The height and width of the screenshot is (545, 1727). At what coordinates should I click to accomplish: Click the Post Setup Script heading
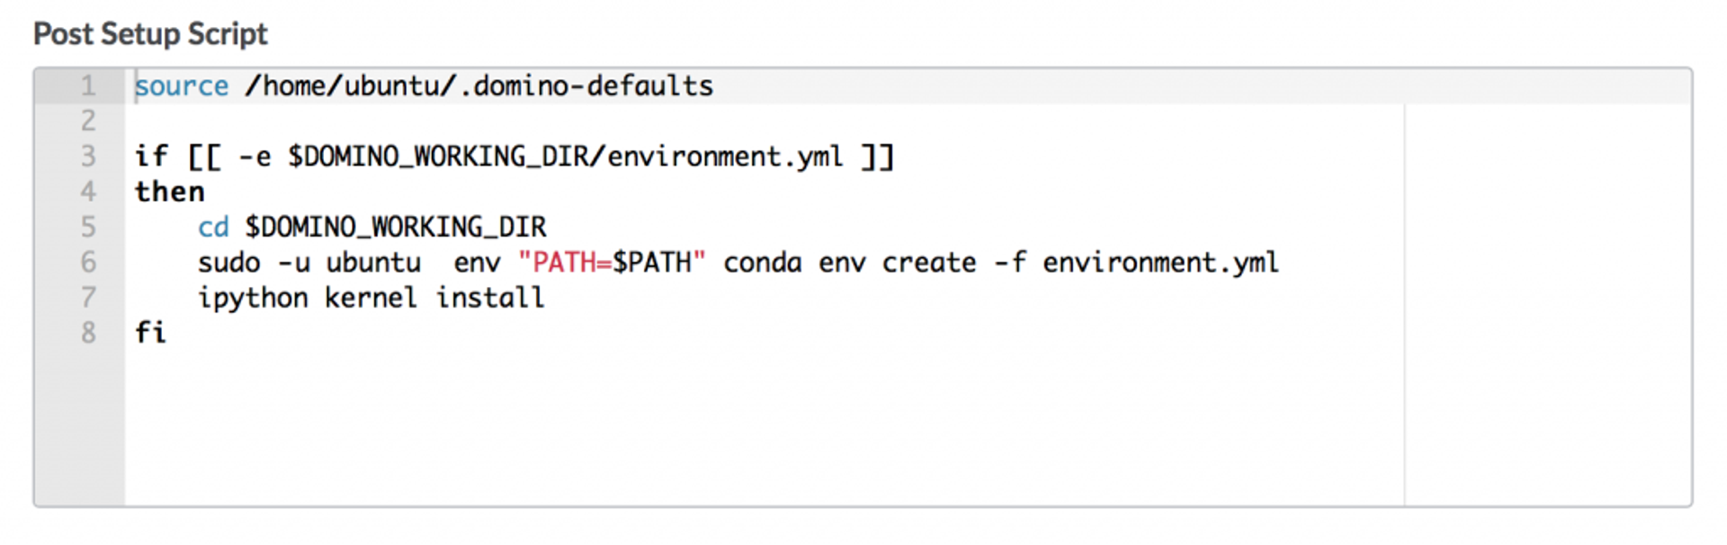[x=150, y=34]
